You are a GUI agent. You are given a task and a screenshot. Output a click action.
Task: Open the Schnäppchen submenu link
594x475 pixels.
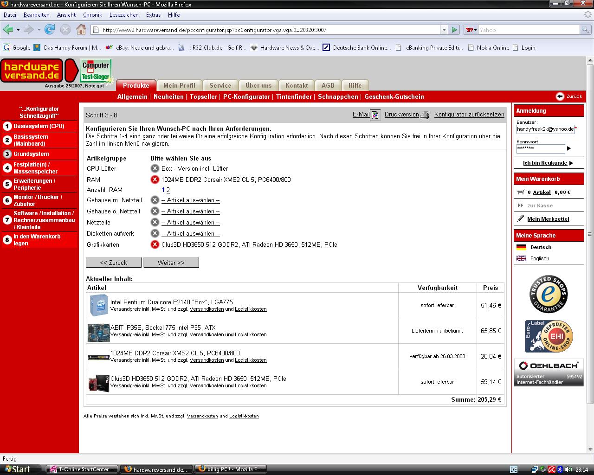[x=338, y=96]
